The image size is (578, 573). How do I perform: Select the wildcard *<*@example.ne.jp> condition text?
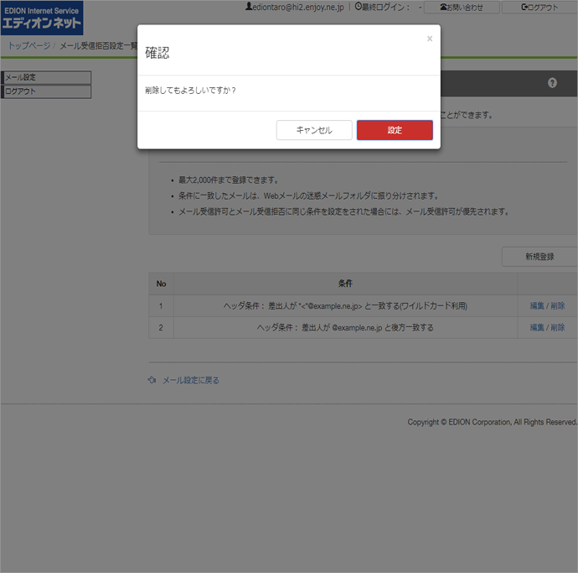[345, 305]
